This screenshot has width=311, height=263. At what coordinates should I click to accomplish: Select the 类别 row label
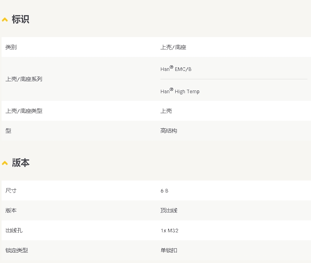(11, 47)
